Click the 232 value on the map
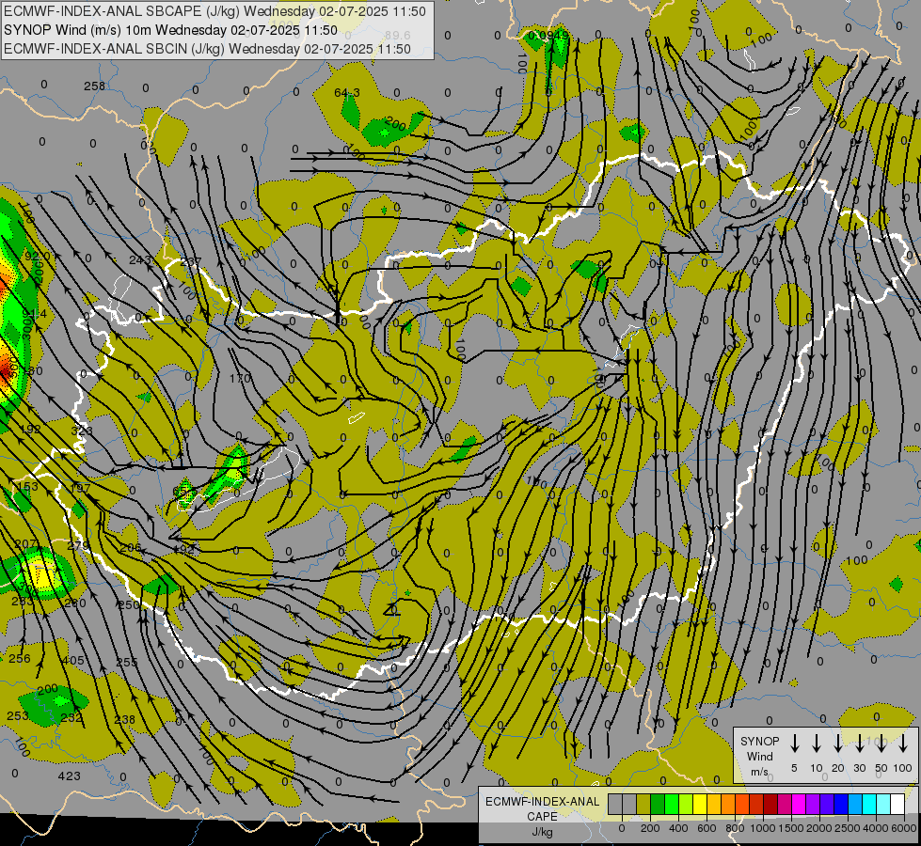 [x=71, y=717]
